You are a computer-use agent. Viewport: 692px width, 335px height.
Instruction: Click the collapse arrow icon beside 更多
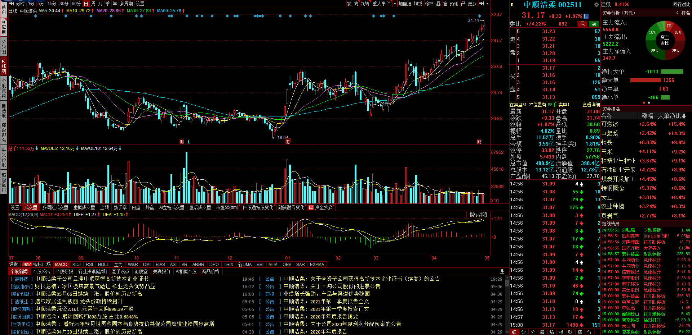(482, 4)
